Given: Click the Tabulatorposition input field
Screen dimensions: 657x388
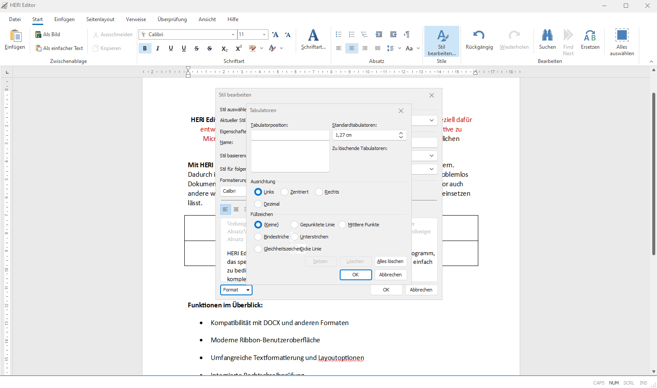Looking at the screenshot, I should pyautogui.click(x=290, y=135).
